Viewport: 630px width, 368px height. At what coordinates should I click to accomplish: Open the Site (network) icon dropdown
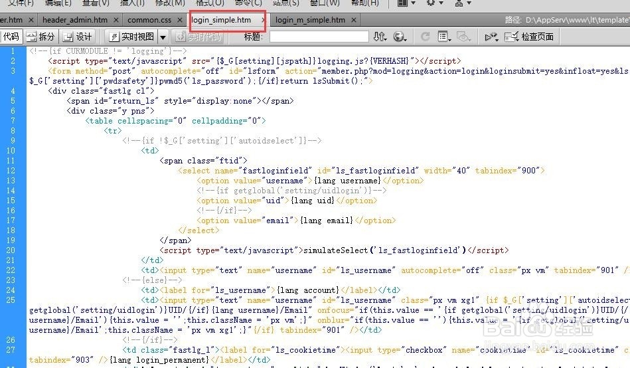[x=463, y=3]
